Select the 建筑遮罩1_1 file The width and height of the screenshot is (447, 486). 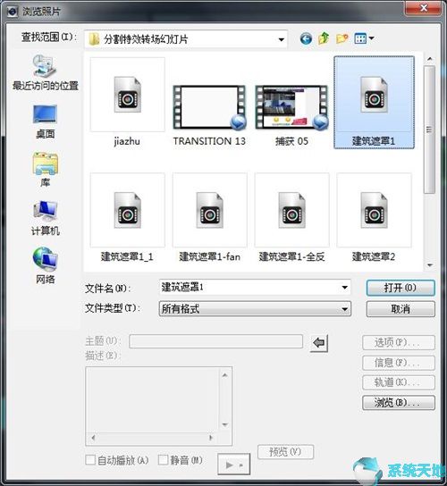(x=127, y=218)
